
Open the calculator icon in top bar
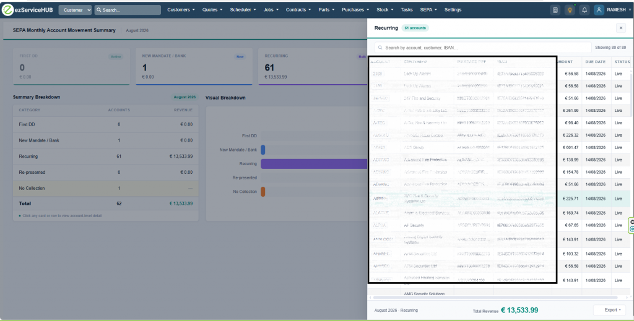[x=555, y=10]
